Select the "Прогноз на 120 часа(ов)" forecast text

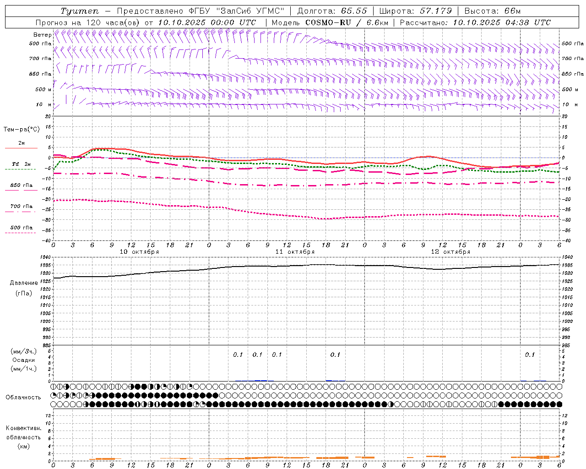click(x=88, y=22)
